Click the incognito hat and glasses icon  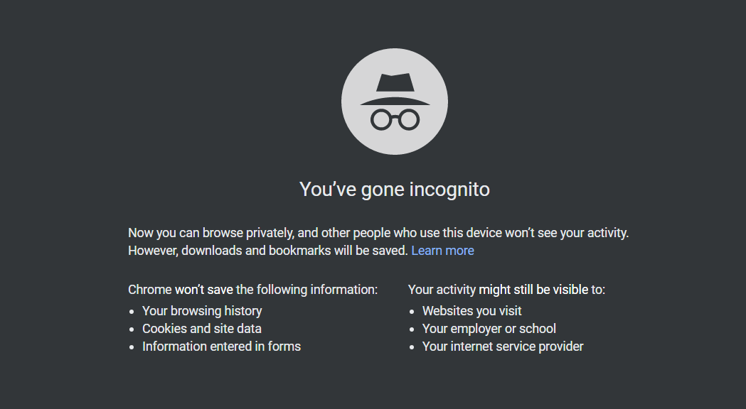click(x=395, y=101)
